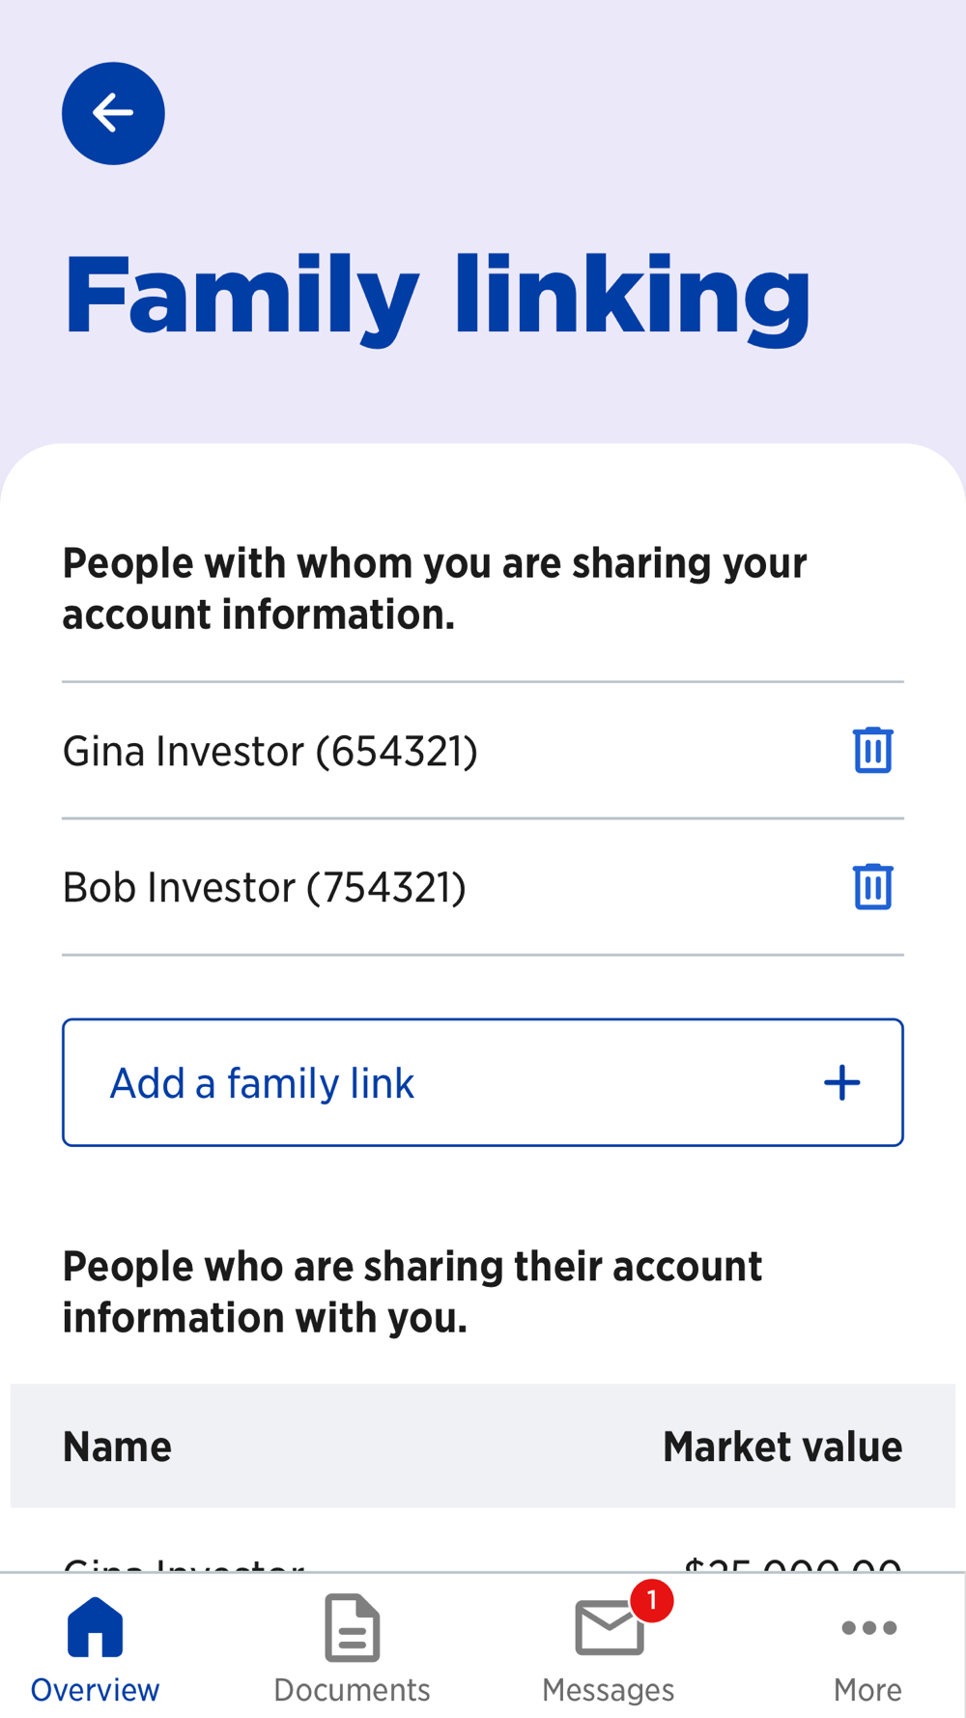Click the Name column header
The height and width of the screenshot is (1718, 966).
point(117,1446)
